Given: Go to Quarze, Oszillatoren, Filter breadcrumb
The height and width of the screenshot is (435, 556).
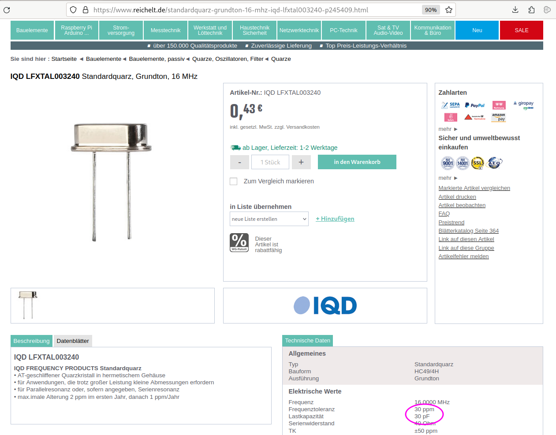Looking at the screenshot, I should pos(228,59).
